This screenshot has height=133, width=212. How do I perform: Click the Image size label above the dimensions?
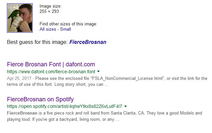(x=51, y=6)
